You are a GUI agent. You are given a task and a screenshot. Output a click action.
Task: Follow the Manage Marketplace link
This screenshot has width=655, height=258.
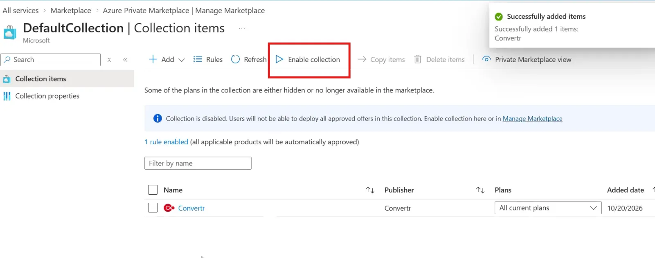[x=532, y=119]
